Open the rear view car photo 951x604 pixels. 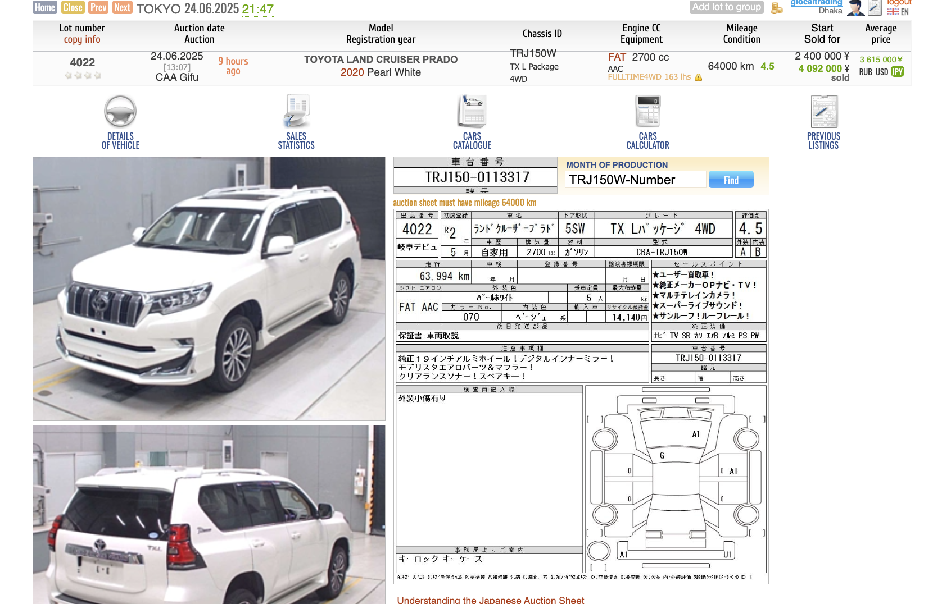[209, 515]
